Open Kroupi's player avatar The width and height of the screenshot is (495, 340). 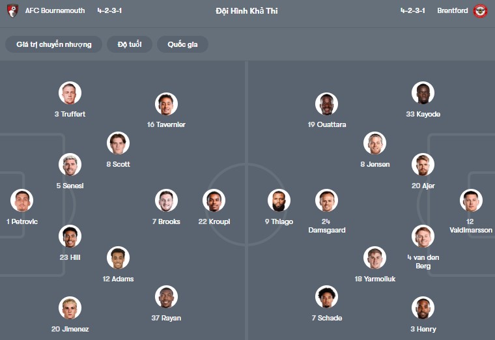click(x=214, y=201)
